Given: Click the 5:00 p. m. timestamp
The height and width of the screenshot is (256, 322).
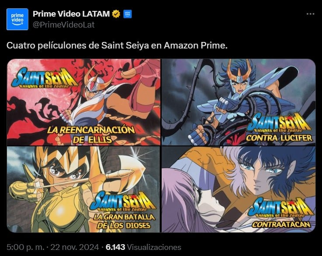Looking at the screenshot, I should point(25,247).
